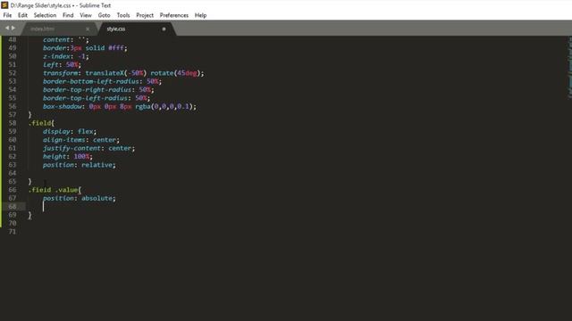Viewport: 572px width, 321px height.
Task: Open the Help menu
Action: [x=200, y=15]
